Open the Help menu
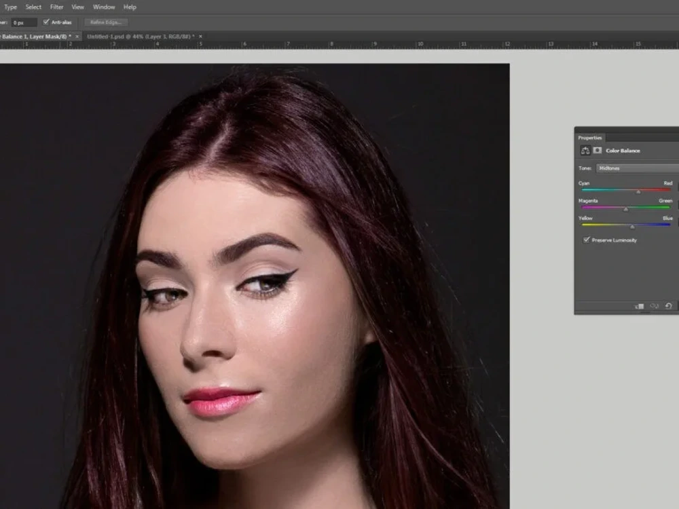This screenshot has width=679, height=509. click(130, 7)
